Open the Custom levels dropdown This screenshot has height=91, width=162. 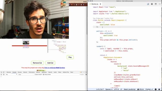(38, 75)
